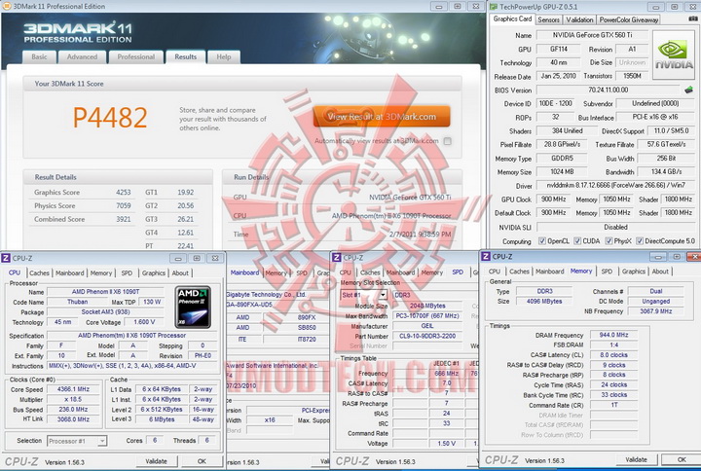
Task: Click the Part Number CL9-10-9DDR3-2200 field
Action: [427, 336]
